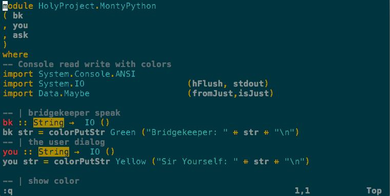
Task: Click the Green color constructor
Action: [x=123, y=133]
